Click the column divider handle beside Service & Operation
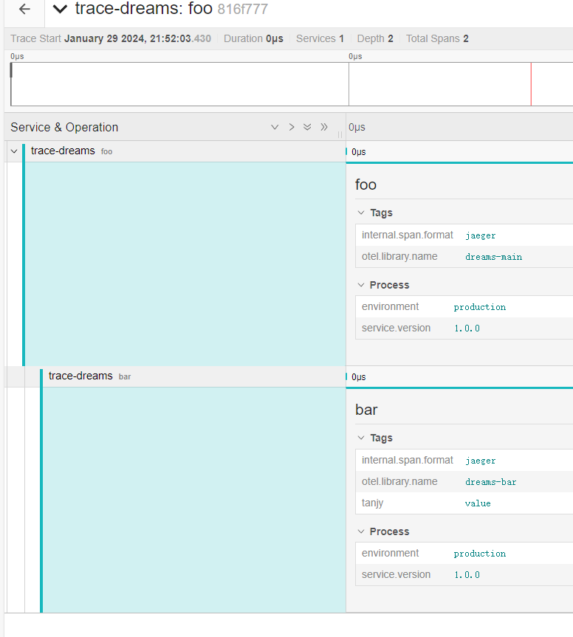 coord(340,134)
